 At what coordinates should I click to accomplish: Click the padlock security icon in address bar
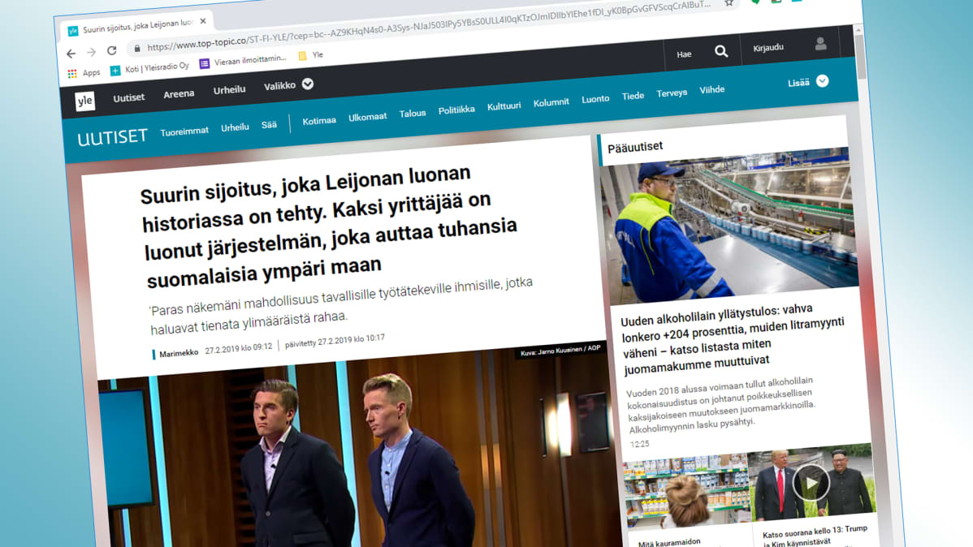coord(137,49)
